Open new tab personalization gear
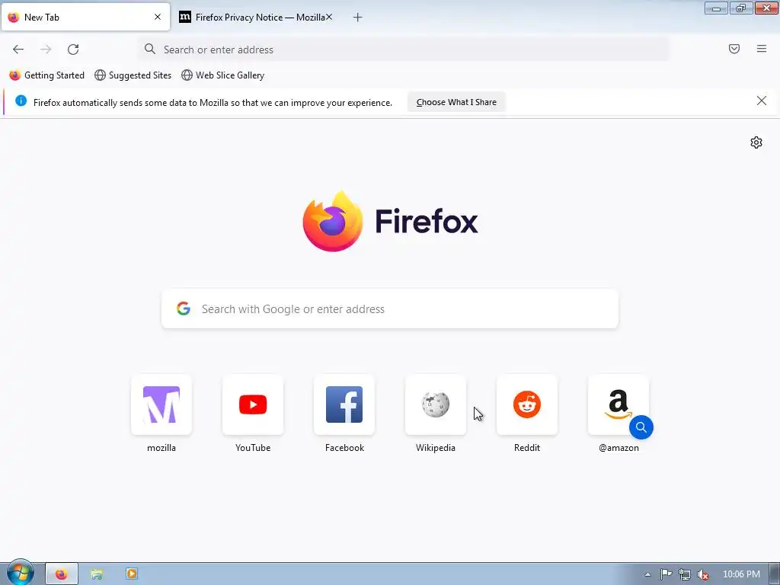This screenshot has width=780, height=585. (x=756, y=142)
